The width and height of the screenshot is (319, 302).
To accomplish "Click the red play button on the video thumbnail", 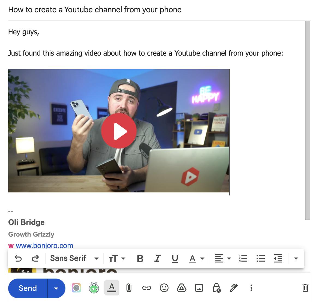I will point(119,131).
